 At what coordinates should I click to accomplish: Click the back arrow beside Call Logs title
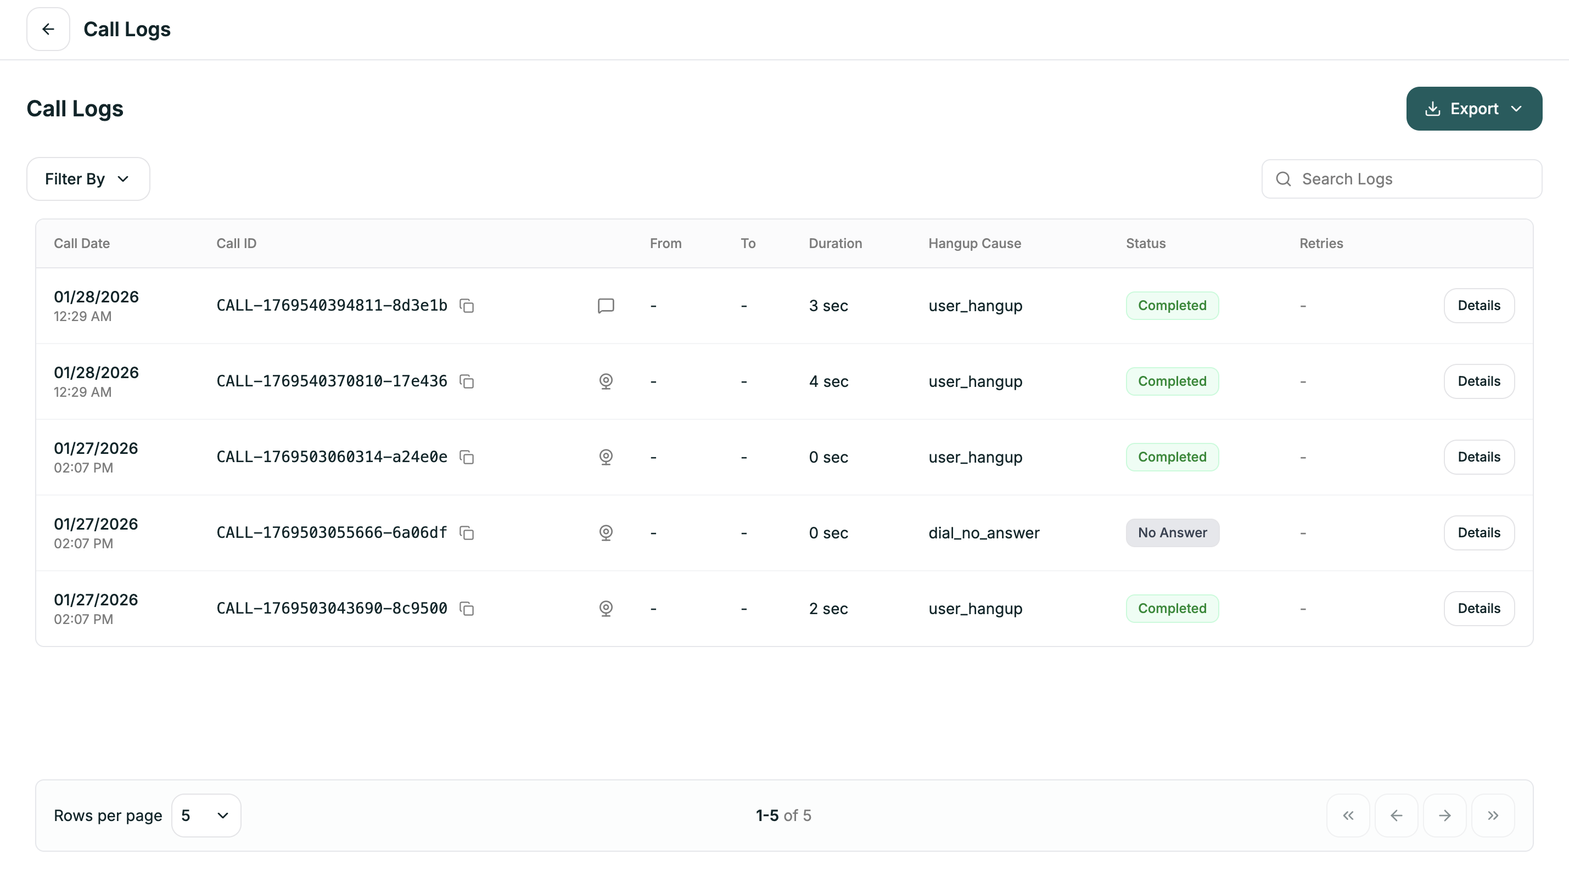coord(48,29)
